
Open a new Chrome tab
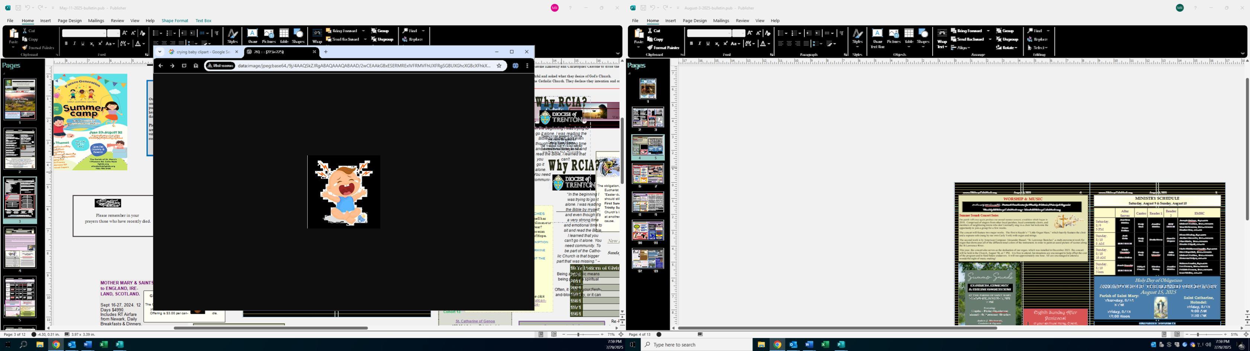coord(326,52)
